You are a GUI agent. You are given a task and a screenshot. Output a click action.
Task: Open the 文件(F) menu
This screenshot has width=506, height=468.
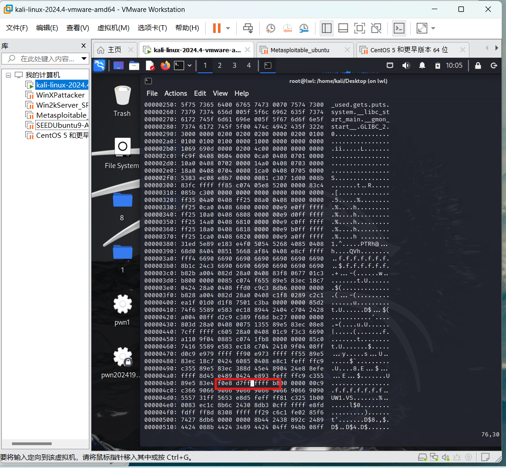point(17,28)
